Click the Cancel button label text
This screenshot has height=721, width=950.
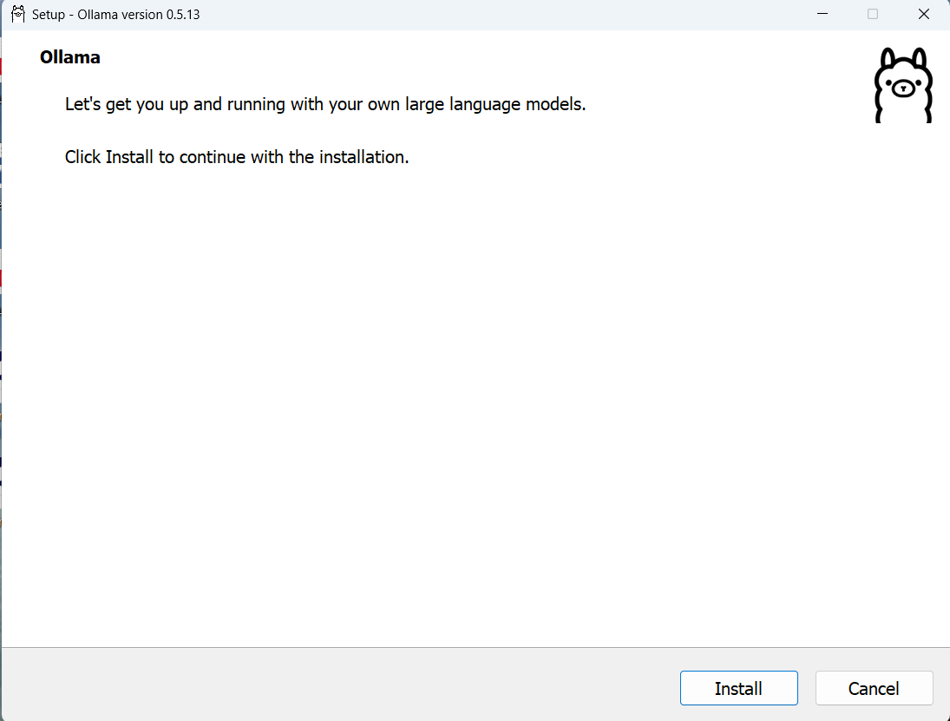(874, 688)
